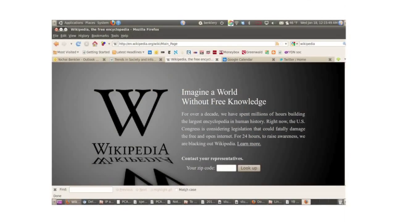Image resolution: width=395 pixels, height=222 pixels.
Task: Open the Dropbox tray icon
Action: [x=243, y=23]
